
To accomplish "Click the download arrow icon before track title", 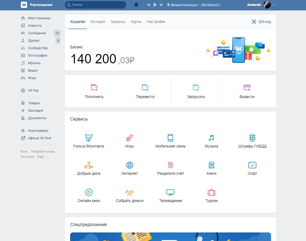I will click(168, 5).
